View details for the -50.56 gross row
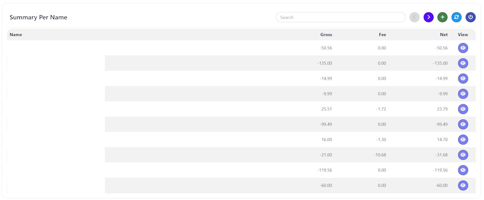The height and width of the screenshot is (200, 484). [x=463, y=48]
